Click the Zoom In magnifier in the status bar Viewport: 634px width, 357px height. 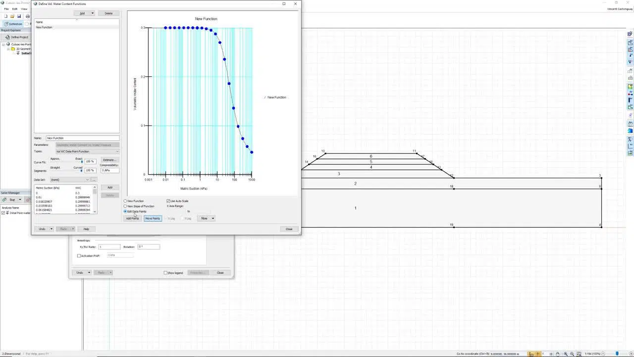click(566, 353)
